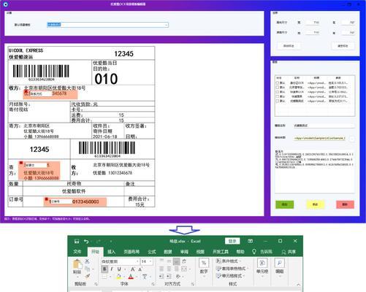Tick the second template row checkbox
This screenshot has height=292, width=366.
278,88
